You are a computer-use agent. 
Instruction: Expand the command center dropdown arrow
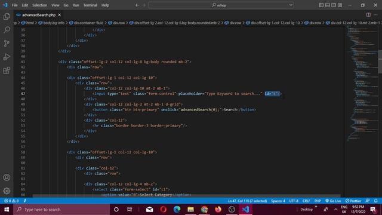pyautogui.click(x=291, y=5)
